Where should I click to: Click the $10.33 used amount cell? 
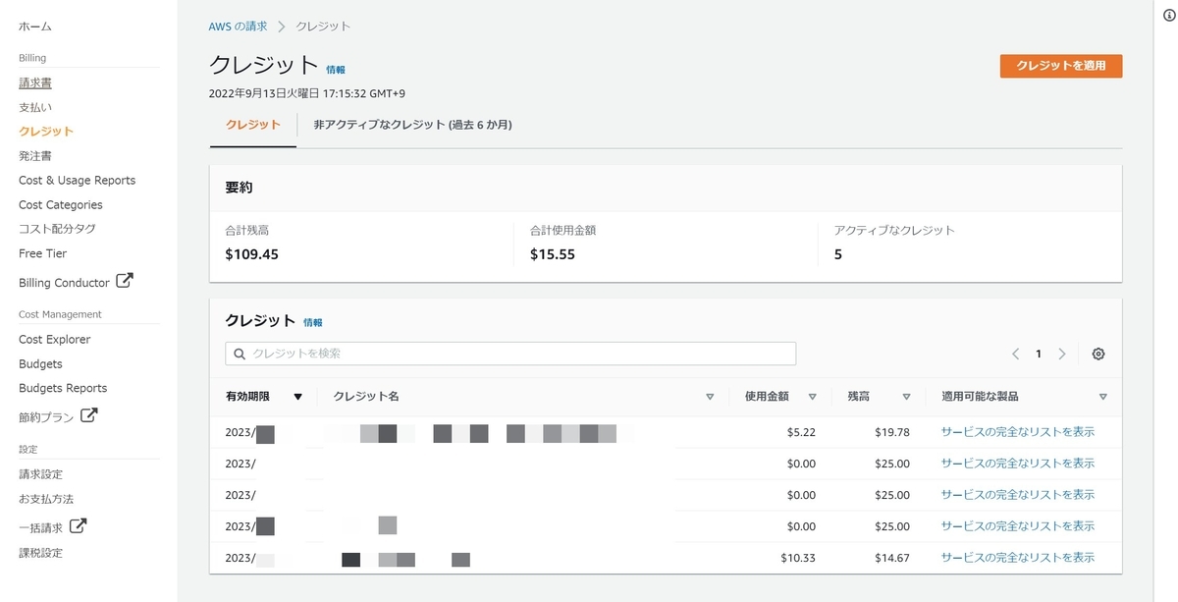798,558
